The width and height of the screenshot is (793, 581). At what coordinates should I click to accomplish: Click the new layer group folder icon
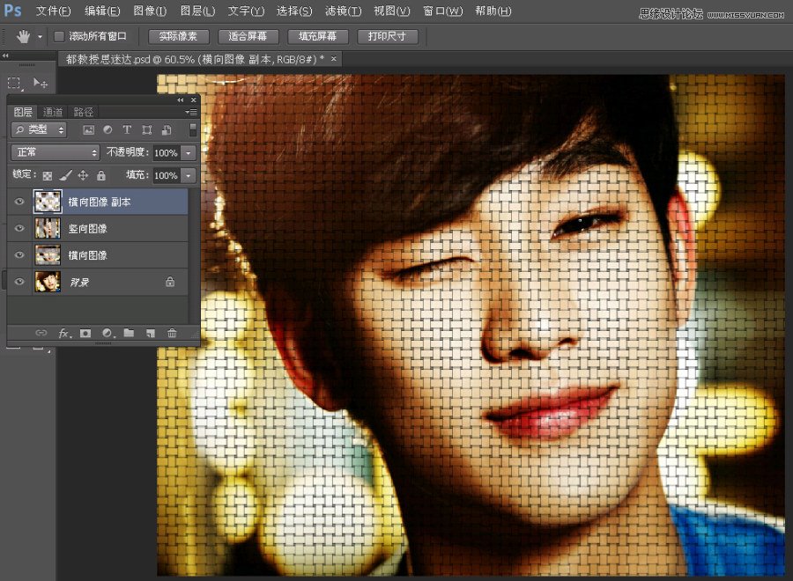[x=129, y=334]
